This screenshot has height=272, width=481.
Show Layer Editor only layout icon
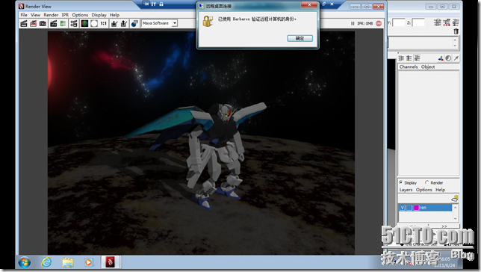click(x=409, y=58)
